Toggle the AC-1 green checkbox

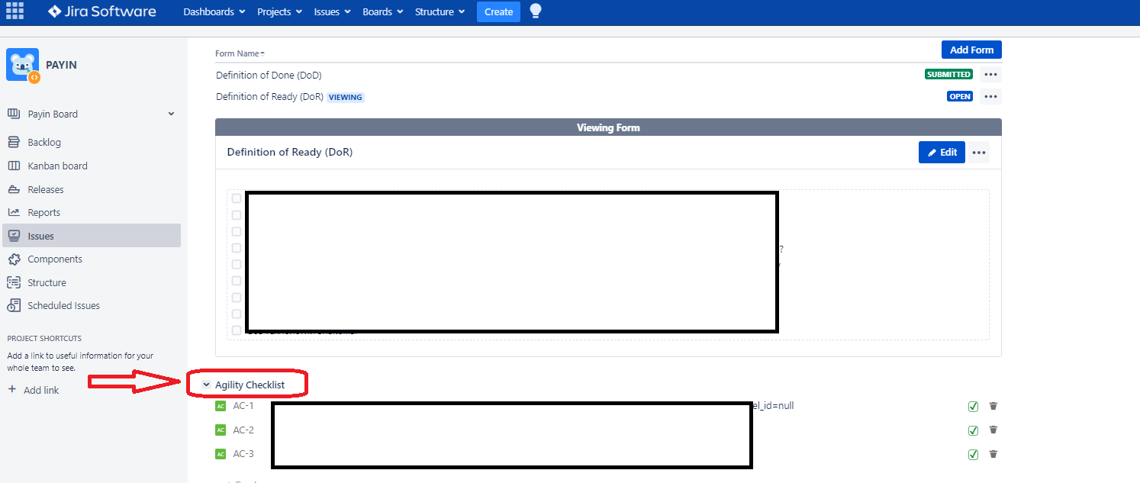(973, 406)
